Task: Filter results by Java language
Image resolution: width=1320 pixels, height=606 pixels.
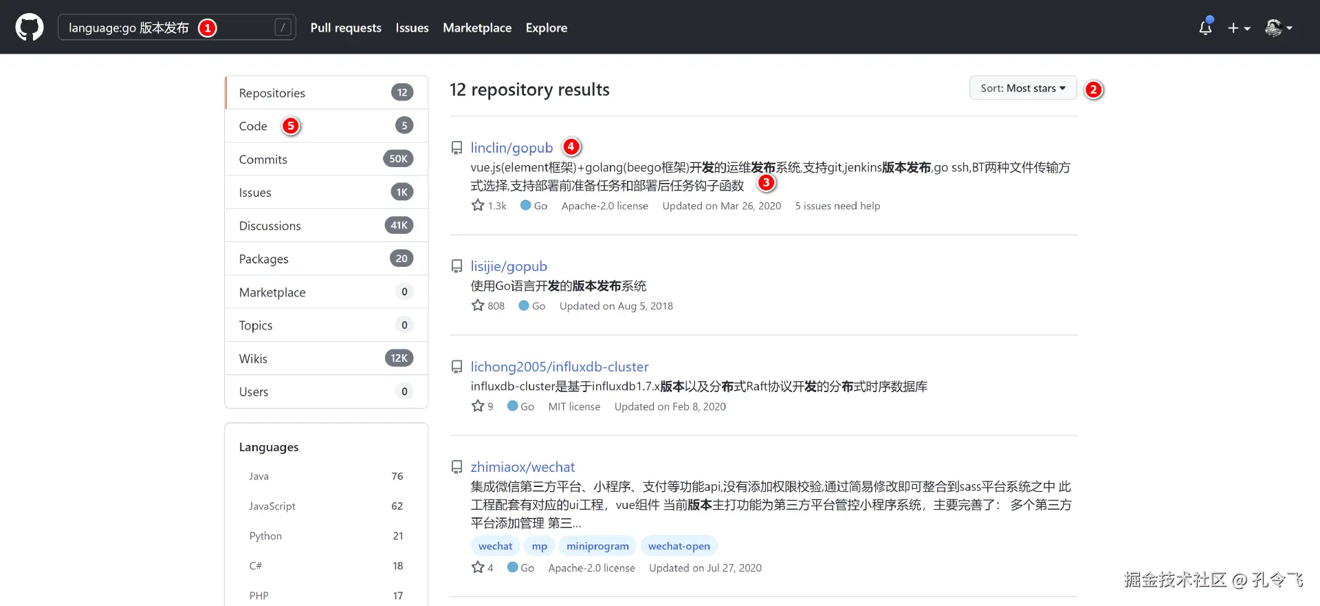Action: (x=327, y=476)
